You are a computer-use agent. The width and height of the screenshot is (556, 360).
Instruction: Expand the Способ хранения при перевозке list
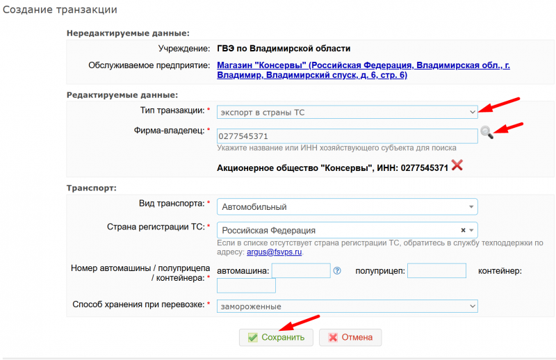347,306
